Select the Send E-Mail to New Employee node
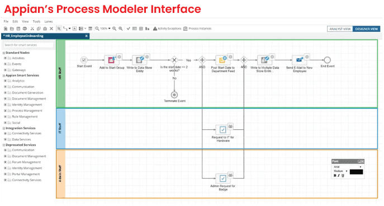Screen dimensions: 384x206 (299, 60)
